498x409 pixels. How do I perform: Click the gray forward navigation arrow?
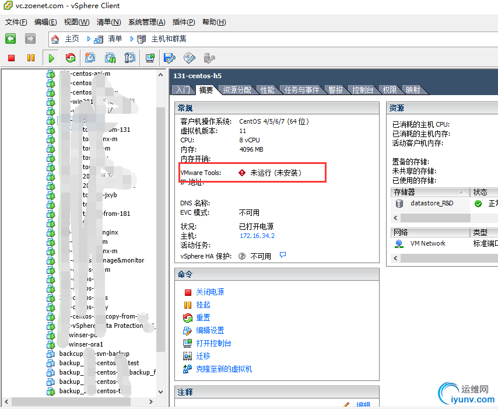30,39
